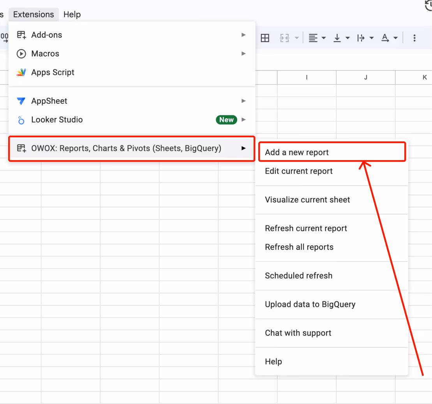
Task: Click the Macros play-circle icon
Action: click(x=21, y=54)
